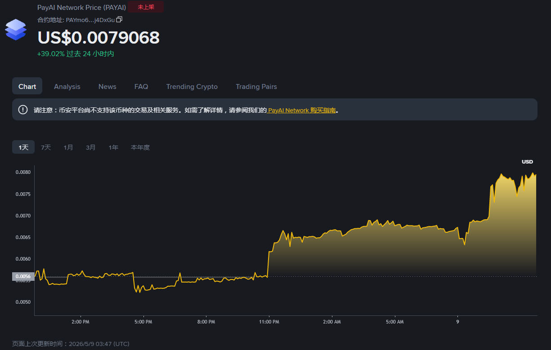Click the 2:00 AM time axis label

click(x=331, y=322)
